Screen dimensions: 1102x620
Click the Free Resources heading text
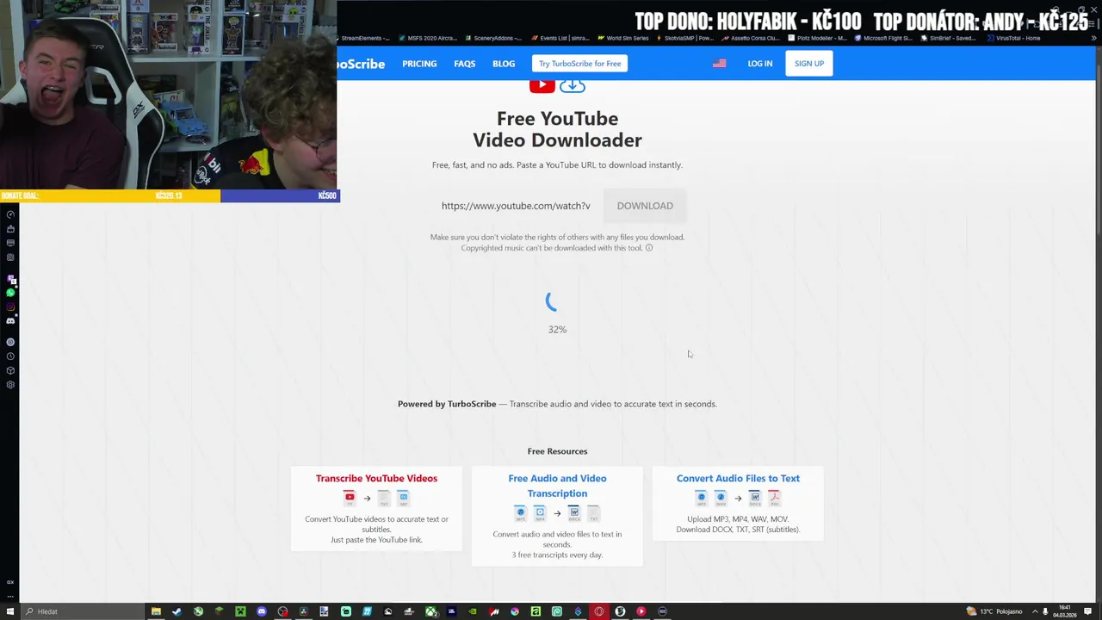pos(557,451)
